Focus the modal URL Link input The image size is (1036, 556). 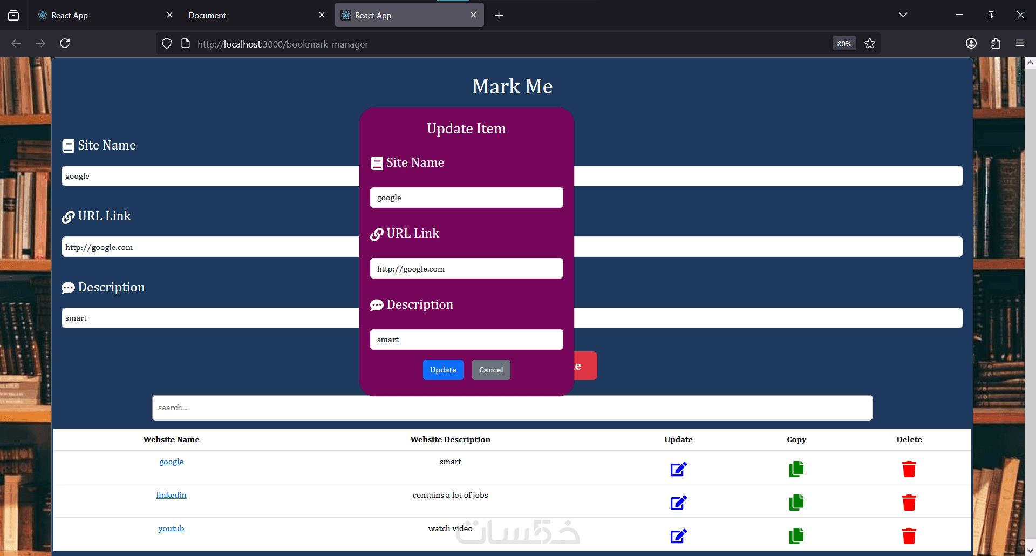(467, 268)
